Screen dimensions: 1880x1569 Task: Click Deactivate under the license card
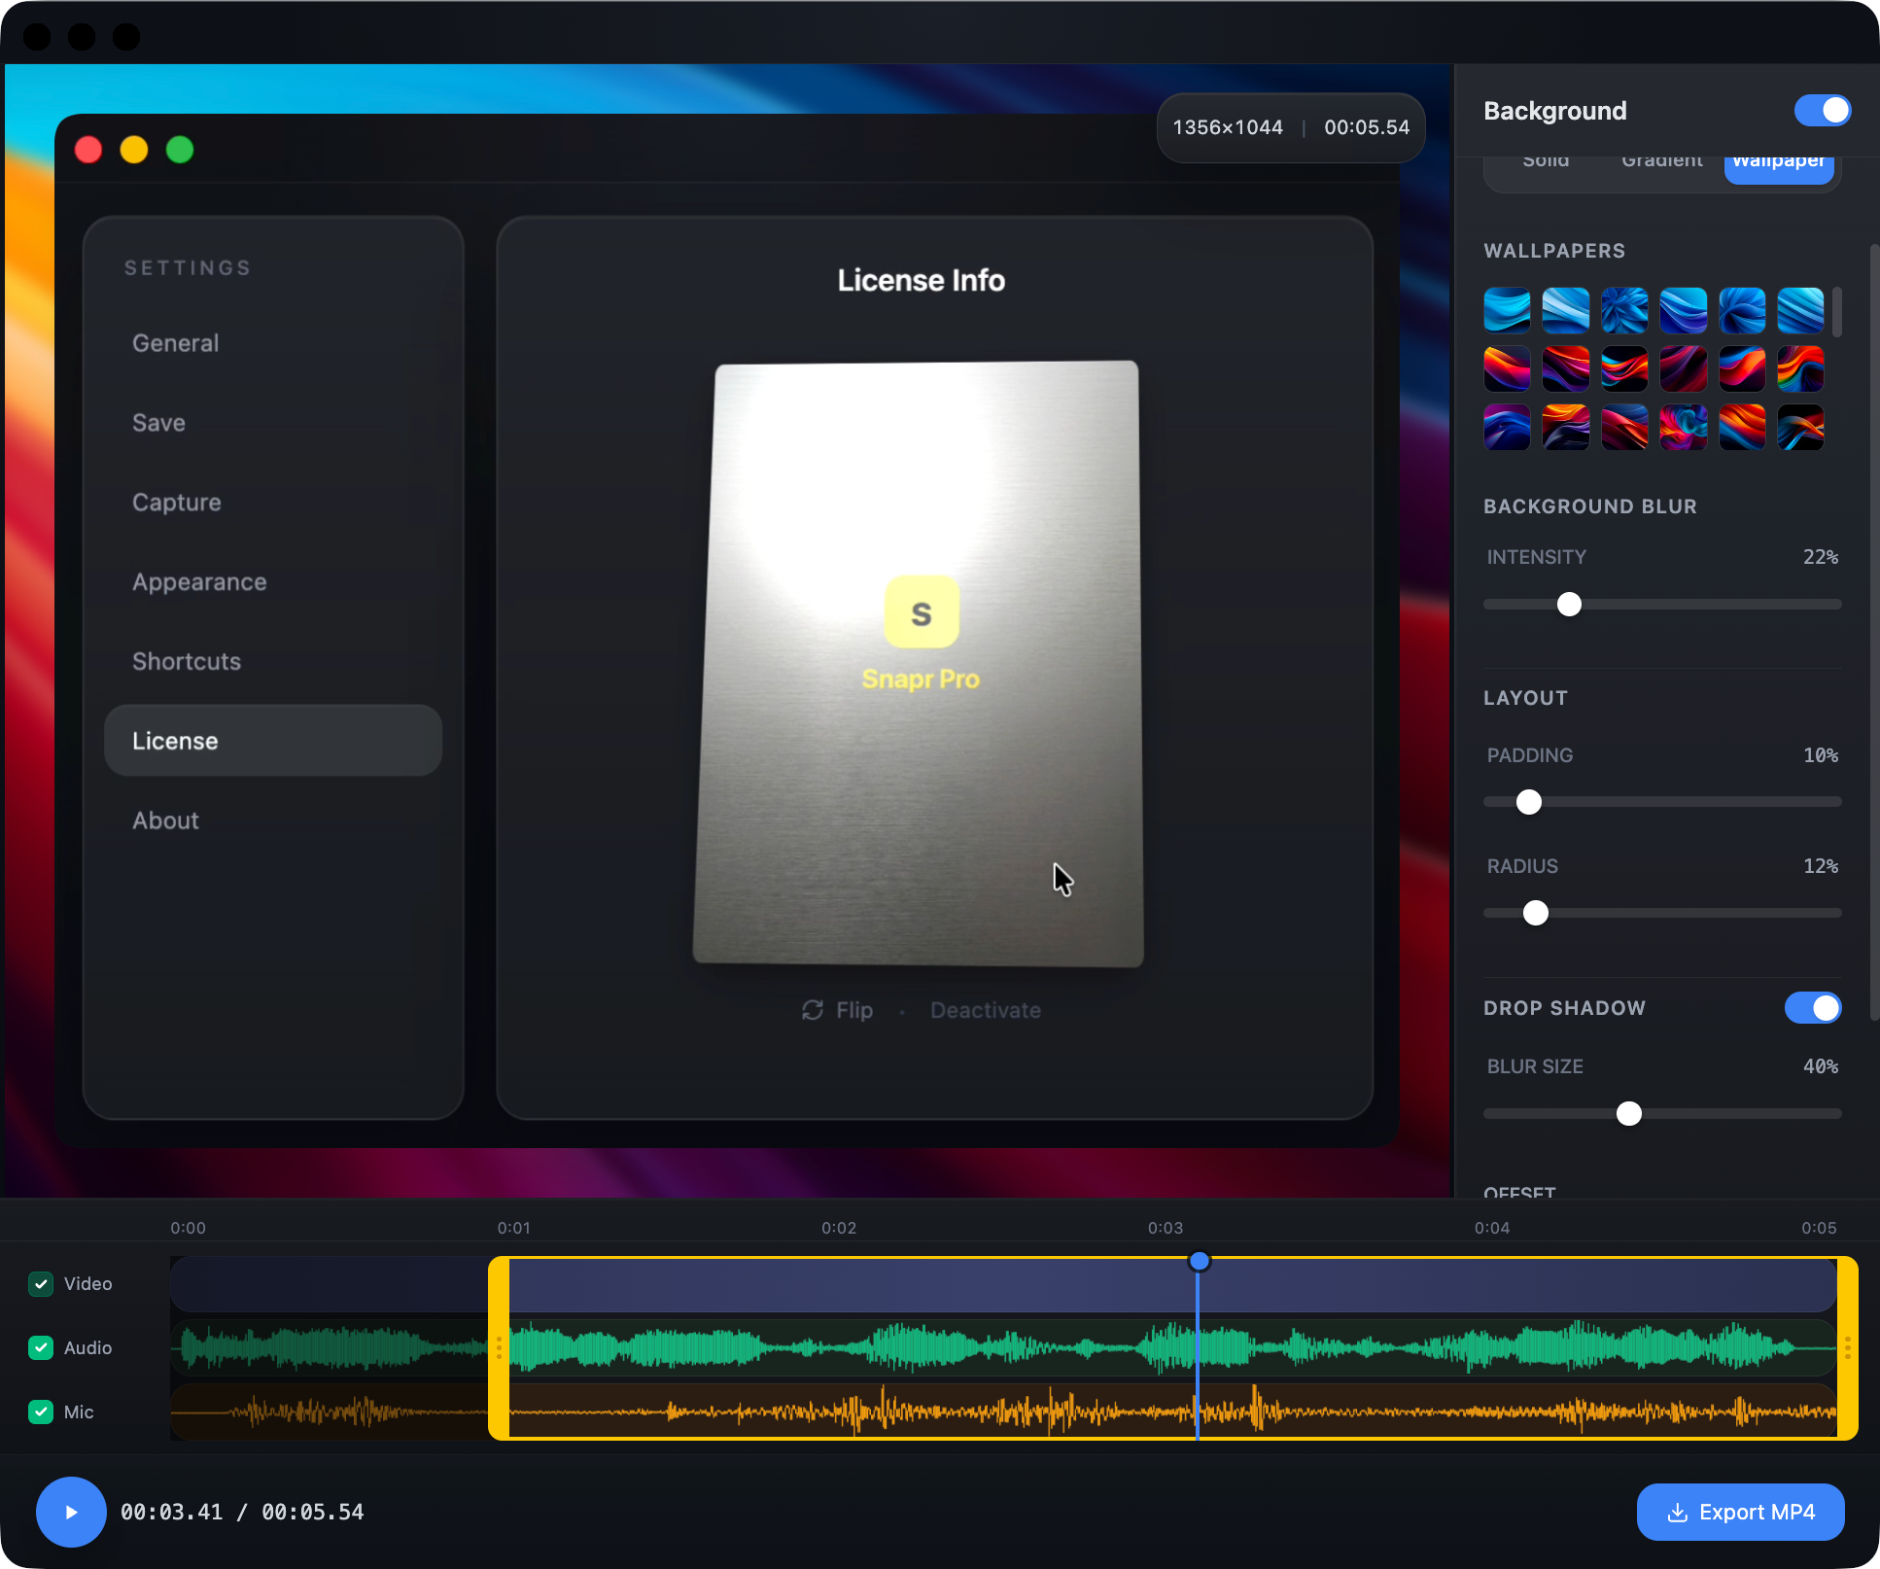985,1010
